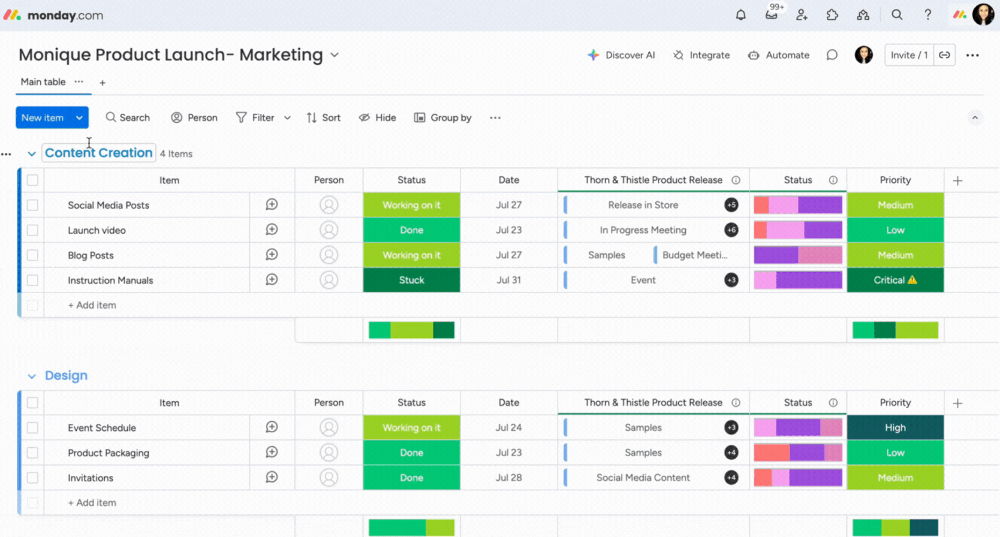Check the Launch video row checkbox

[32, 230]
